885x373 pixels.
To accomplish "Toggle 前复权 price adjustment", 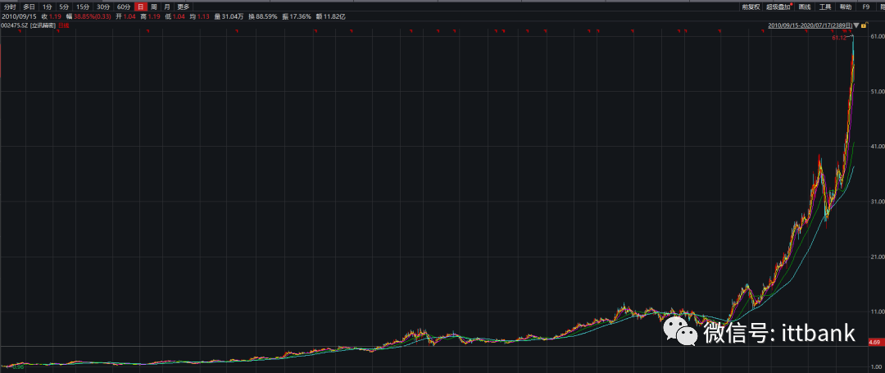I will click(x=751, y=7).
